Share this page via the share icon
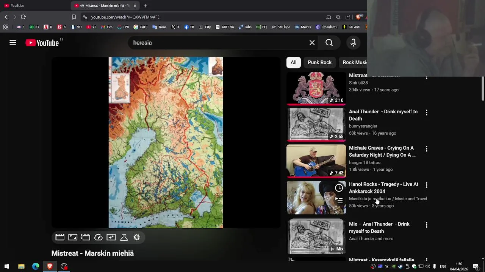The image size is (485, 272). pos(348,17)
